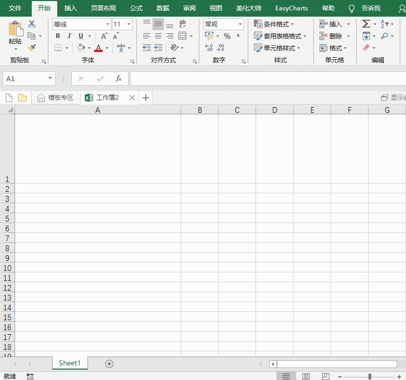Open number format dropdown 常规
The width and height of the screenshot is (406, 380).
click(x=240, y=24)
